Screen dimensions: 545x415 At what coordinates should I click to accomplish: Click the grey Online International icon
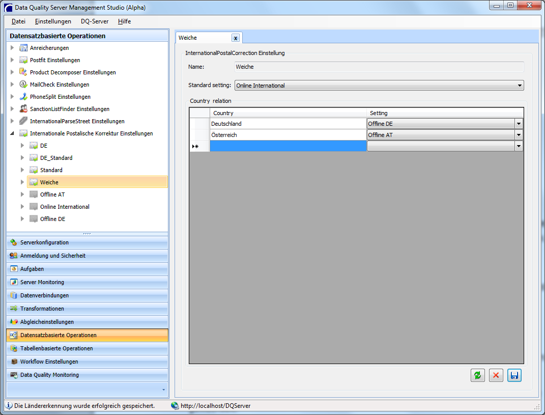coord(34,207)
